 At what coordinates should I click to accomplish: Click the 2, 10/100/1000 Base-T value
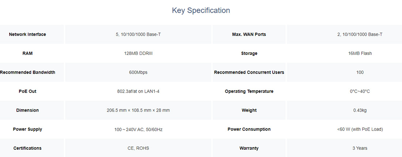(360, 34)
